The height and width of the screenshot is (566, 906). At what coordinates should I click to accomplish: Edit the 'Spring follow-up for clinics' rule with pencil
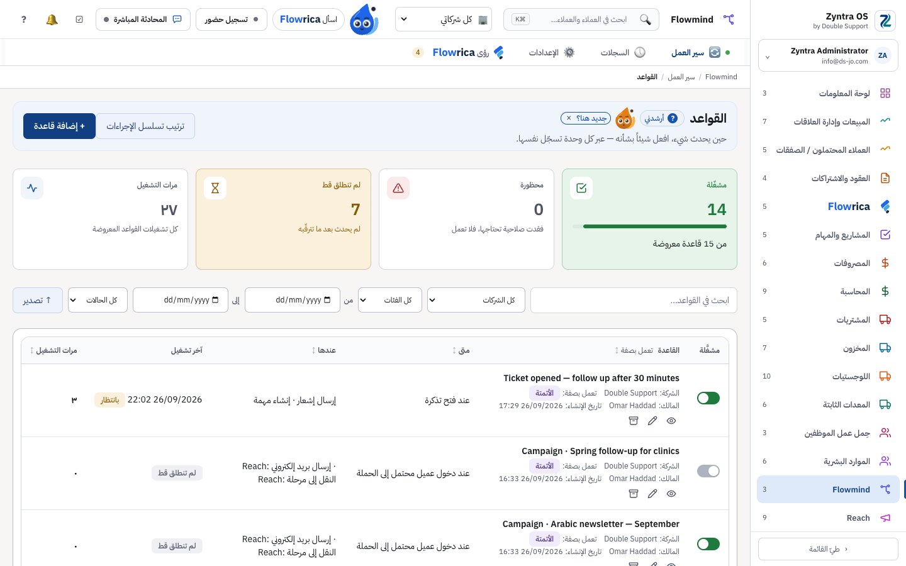652,494
